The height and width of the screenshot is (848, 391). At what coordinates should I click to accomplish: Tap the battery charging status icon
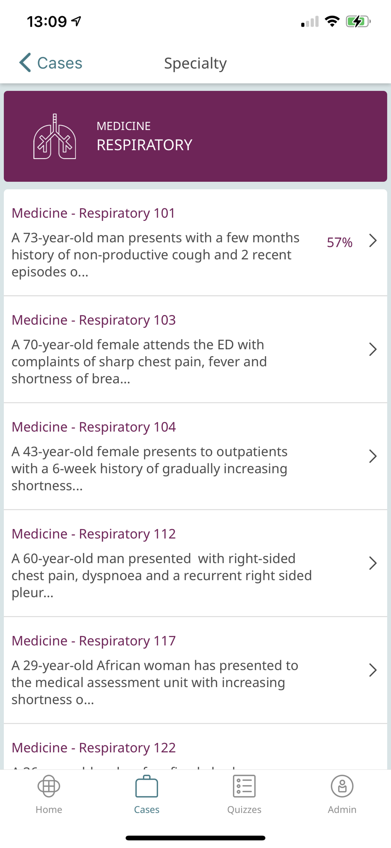coord(358,21)
